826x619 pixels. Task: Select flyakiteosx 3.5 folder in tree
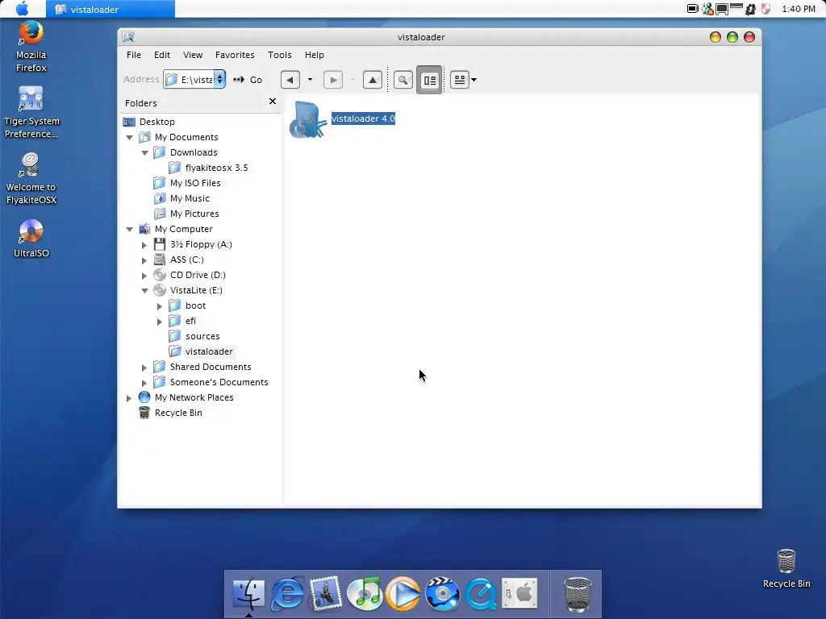click(216, 168)
